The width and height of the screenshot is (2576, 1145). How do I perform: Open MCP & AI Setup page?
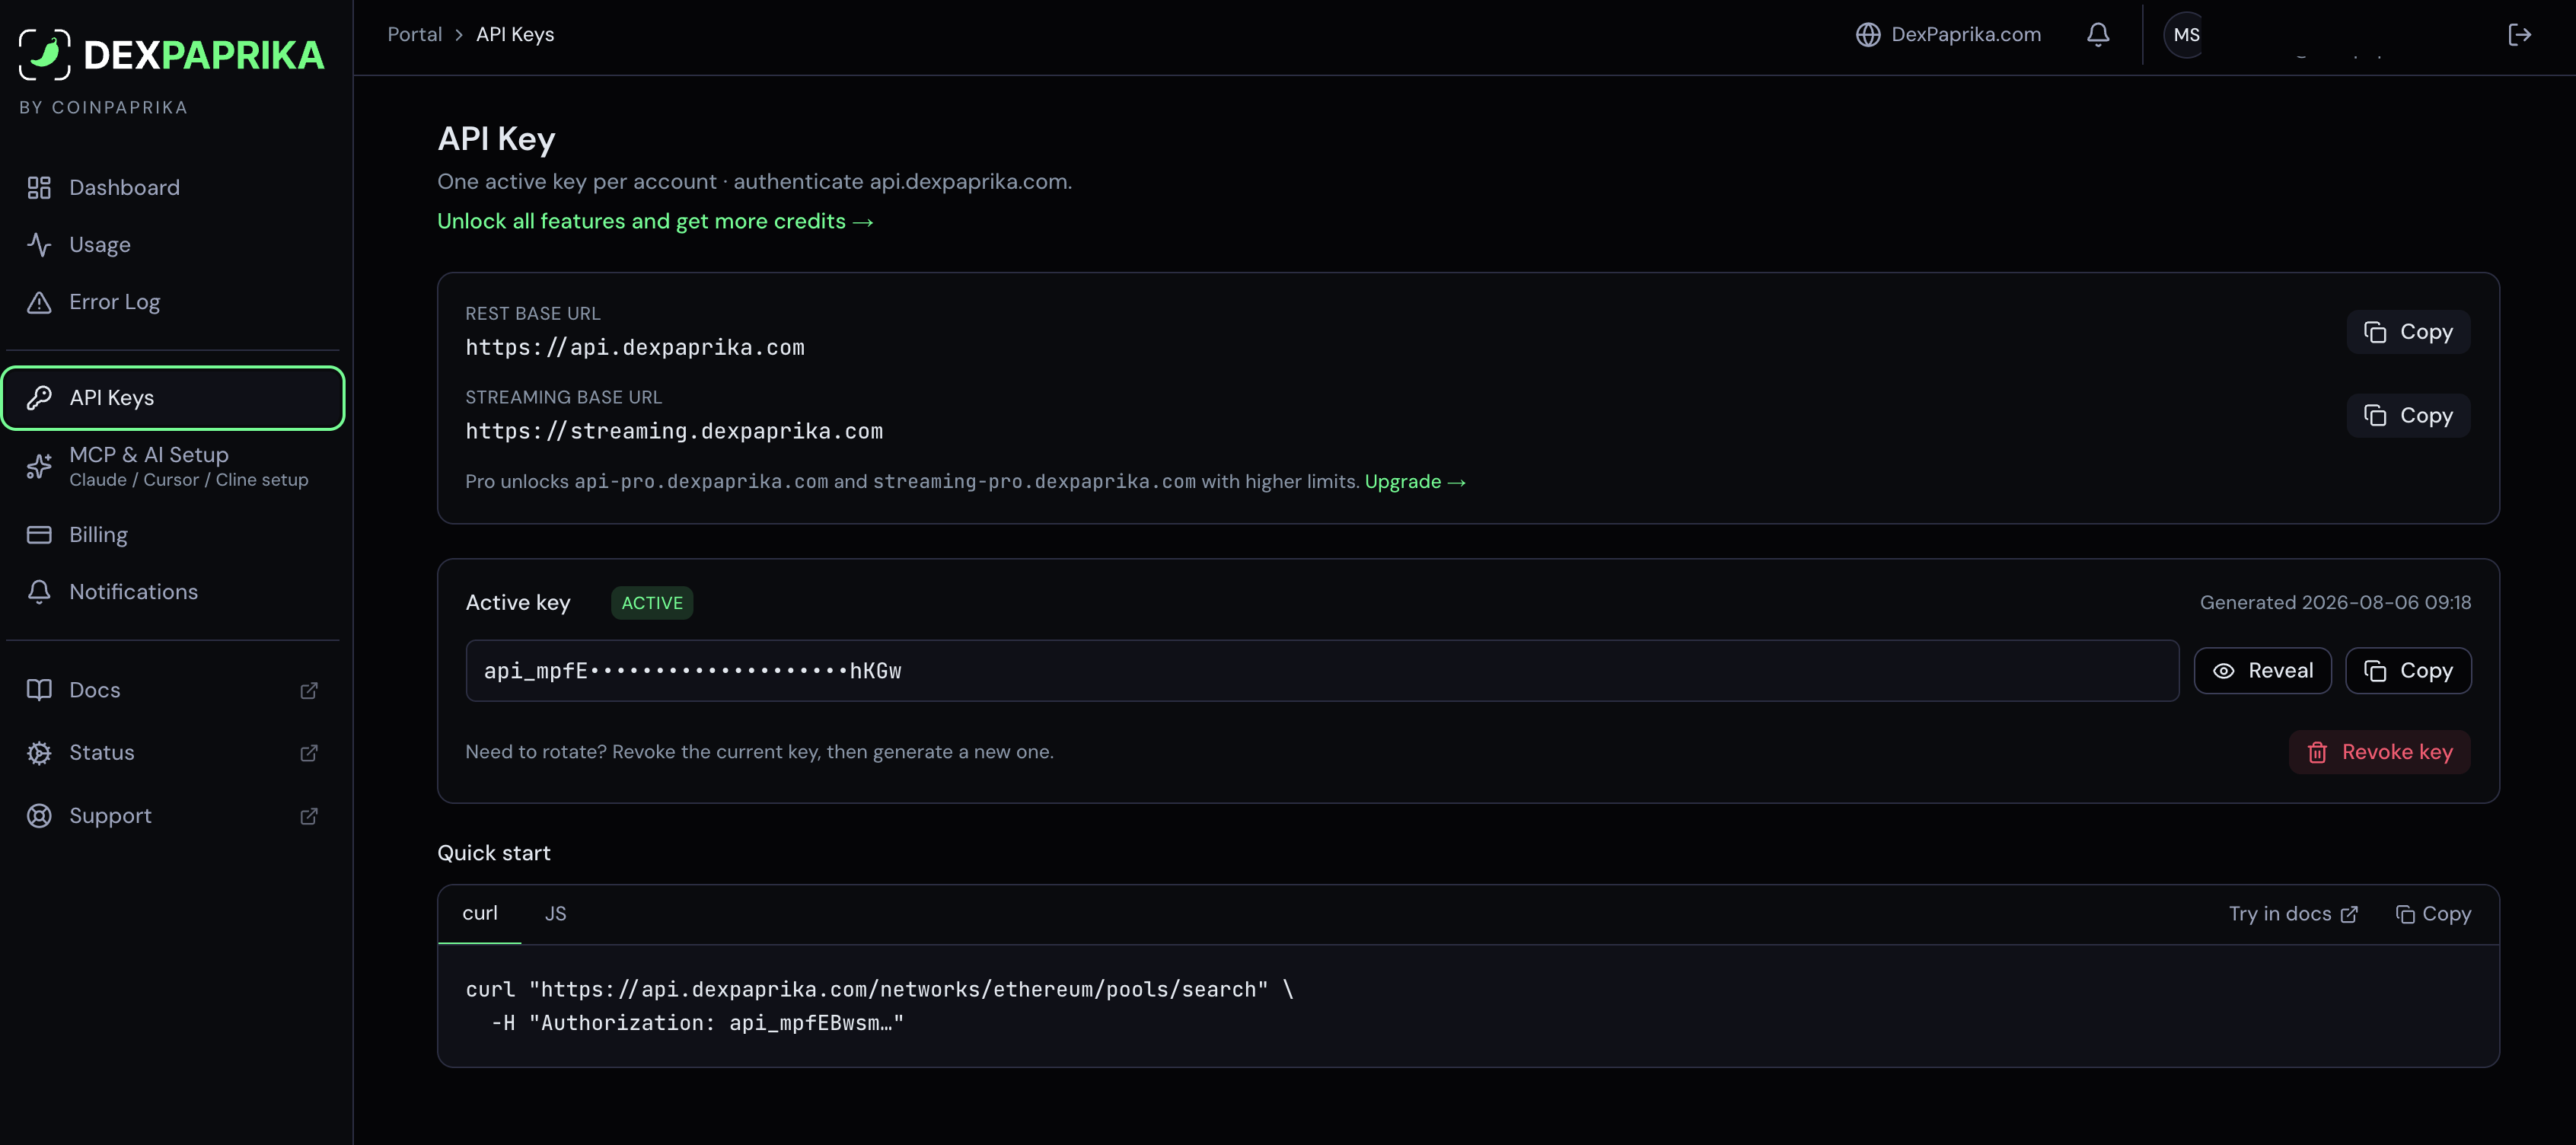[173, 466]
